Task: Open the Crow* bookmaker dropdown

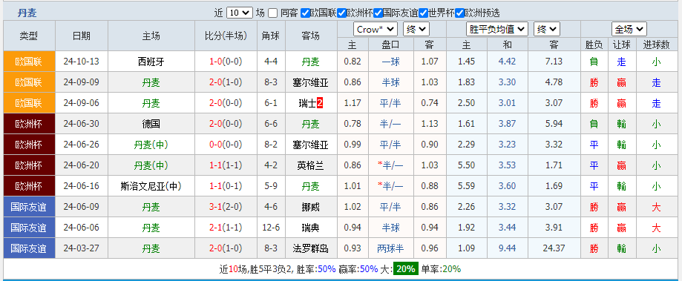Action: 376,29
